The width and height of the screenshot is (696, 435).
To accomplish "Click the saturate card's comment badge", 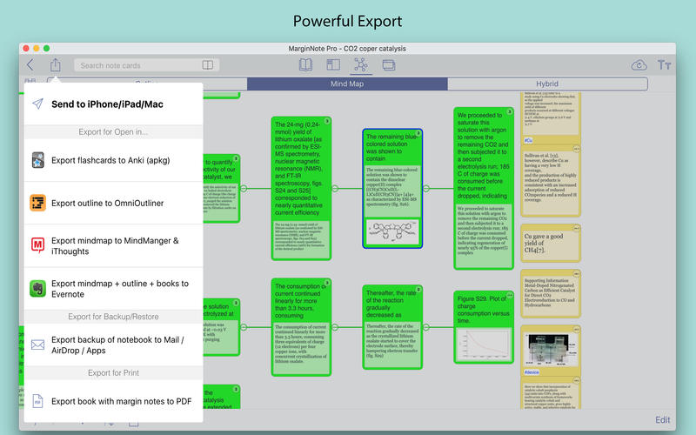I will (510, 111).
